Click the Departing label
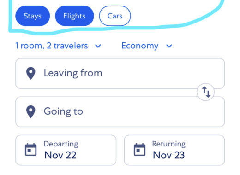The height and width of the screenshot is (175, 240). pyautogui.click(x=61, y=144)
